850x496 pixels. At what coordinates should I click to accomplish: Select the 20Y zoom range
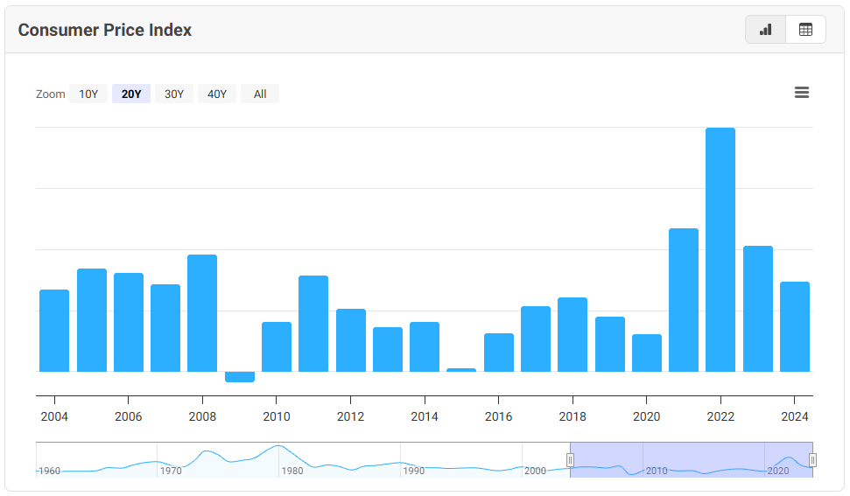click(131, 94)
